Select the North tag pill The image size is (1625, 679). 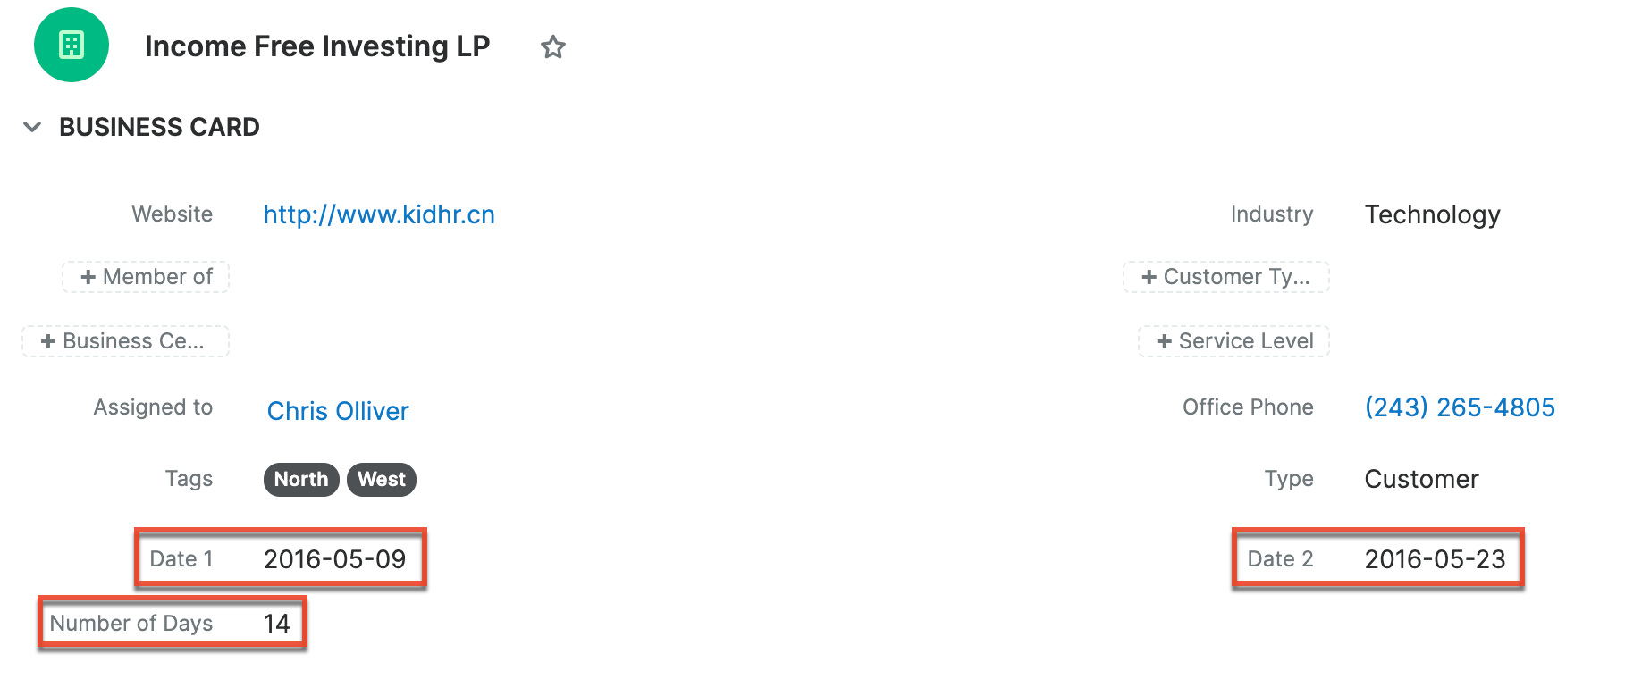click(x=301, y=480)
